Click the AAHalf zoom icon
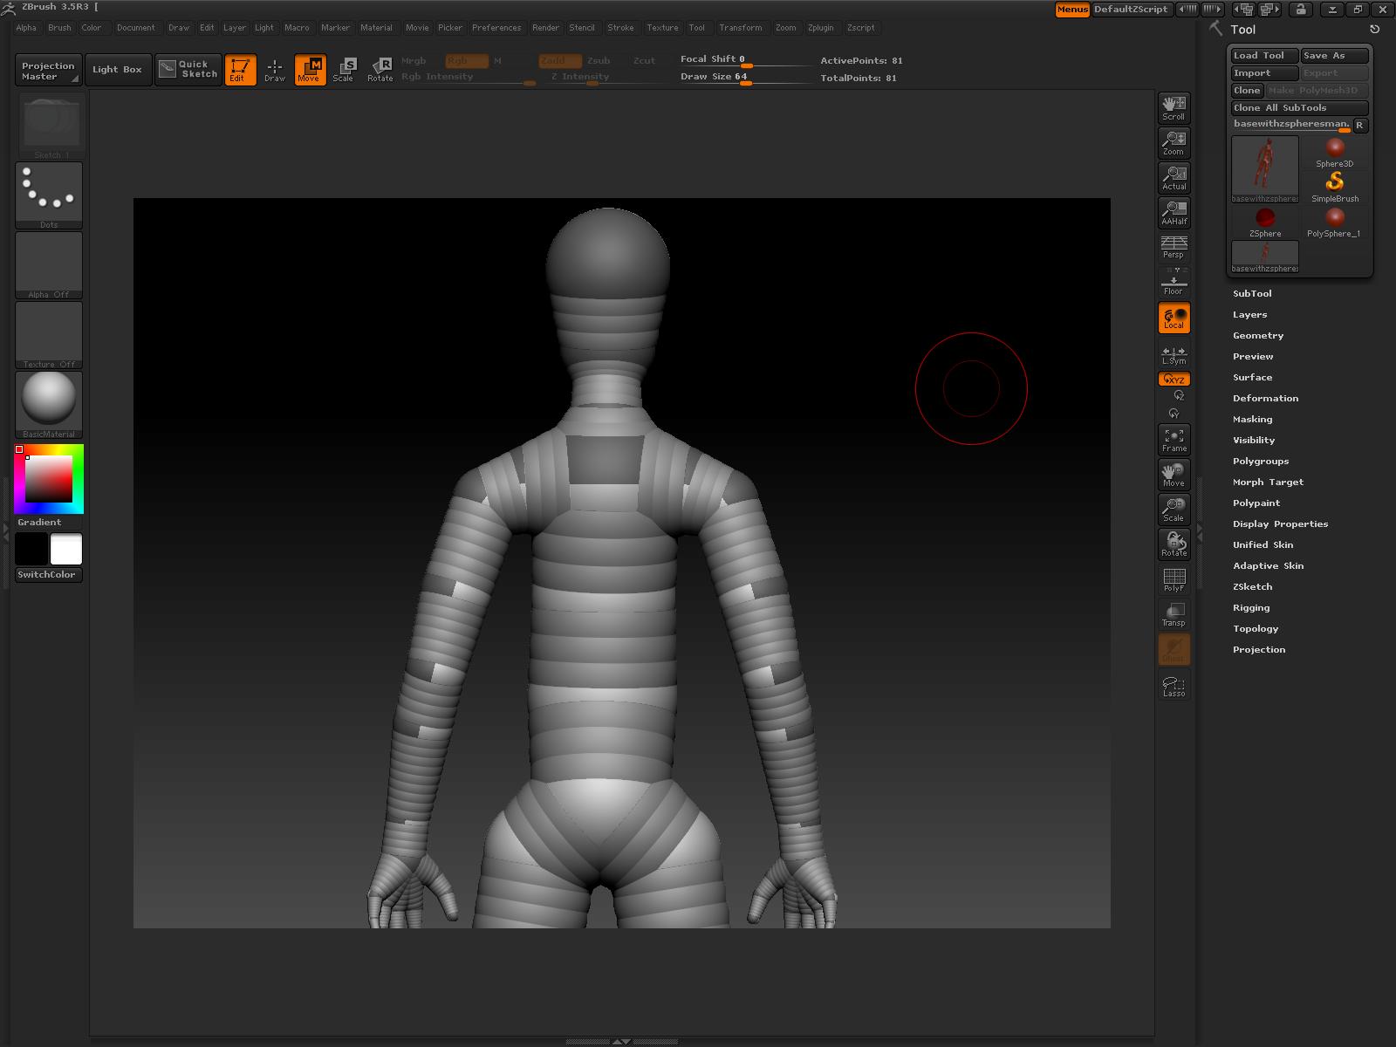This screenshot has width=1396, height=1047. 1174,213
